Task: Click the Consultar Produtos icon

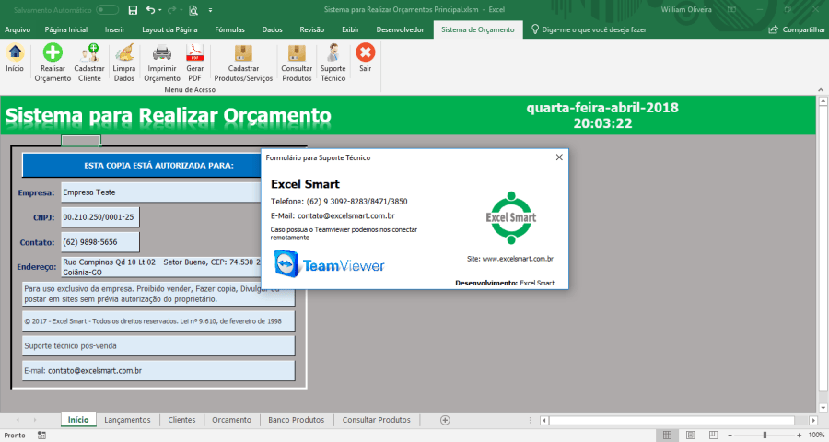Action: pos(297,52)
